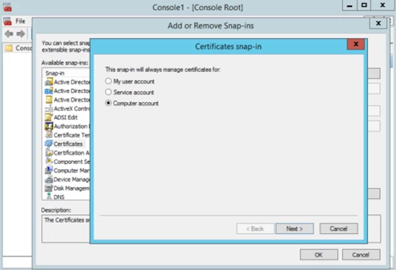
Task: Select the ActiveX Control snap-in icon
Action: (x=49, y=109)
